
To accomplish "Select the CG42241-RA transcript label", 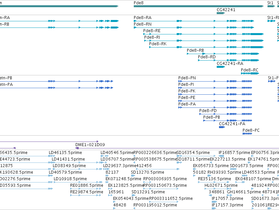I will [x=230, y=64].
